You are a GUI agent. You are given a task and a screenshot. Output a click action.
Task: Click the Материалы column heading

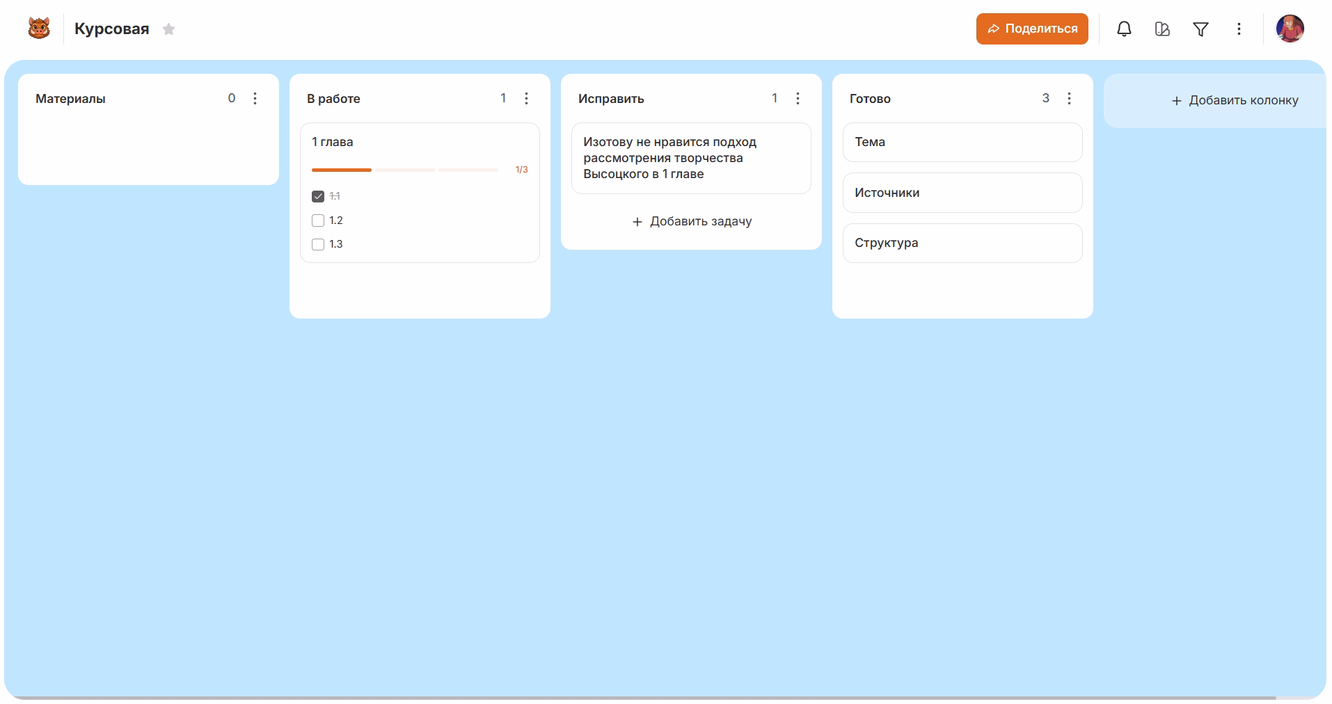(70, 99)
